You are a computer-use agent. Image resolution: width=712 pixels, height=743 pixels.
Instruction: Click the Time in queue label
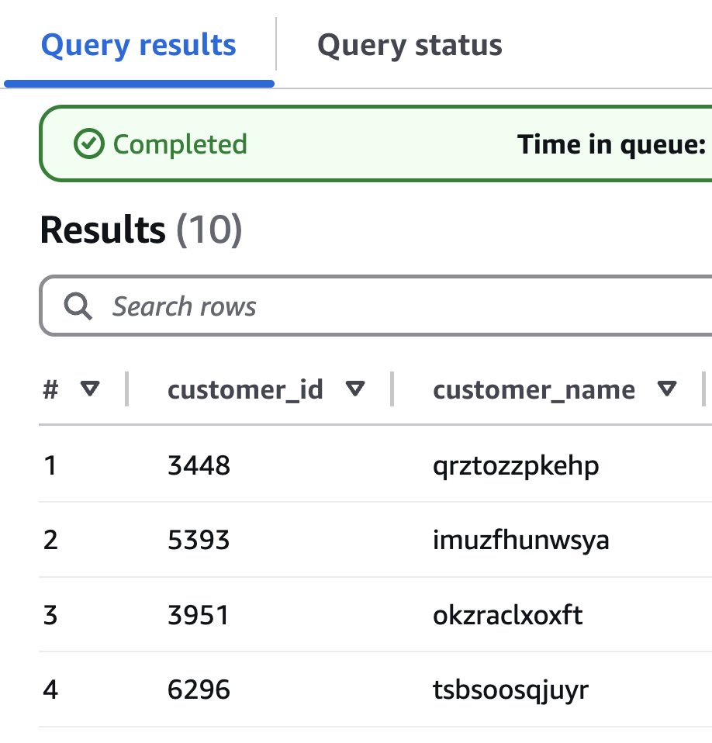pyautogui.click(x=612, y=144)
